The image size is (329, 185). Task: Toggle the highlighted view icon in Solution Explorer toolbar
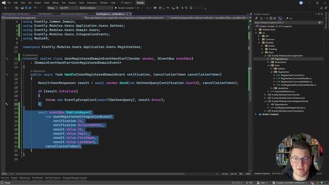[x=280, y=18]
